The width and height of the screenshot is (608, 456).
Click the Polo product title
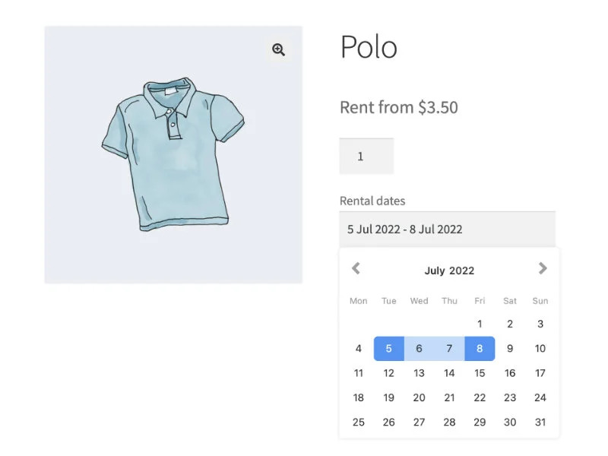[369, 47]
